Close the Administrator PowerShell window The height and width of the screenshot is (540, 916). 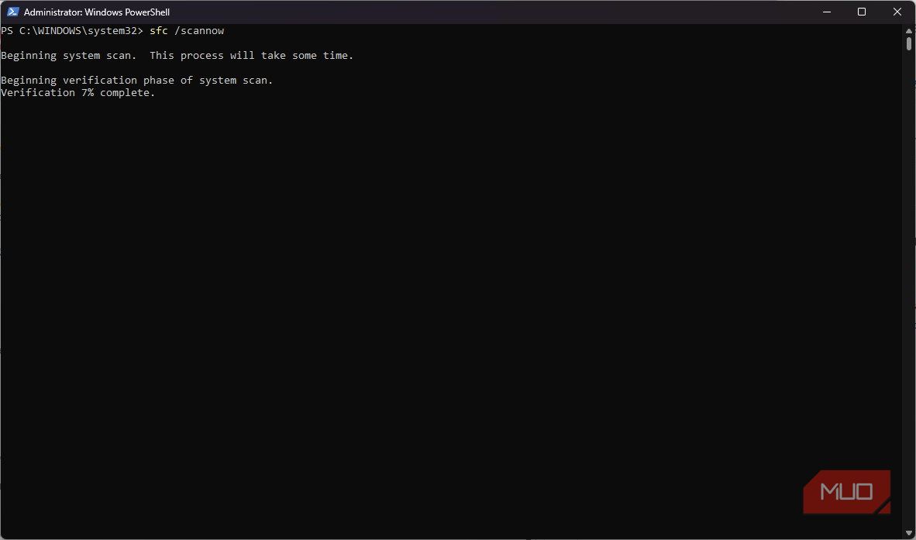pos(897,12)
